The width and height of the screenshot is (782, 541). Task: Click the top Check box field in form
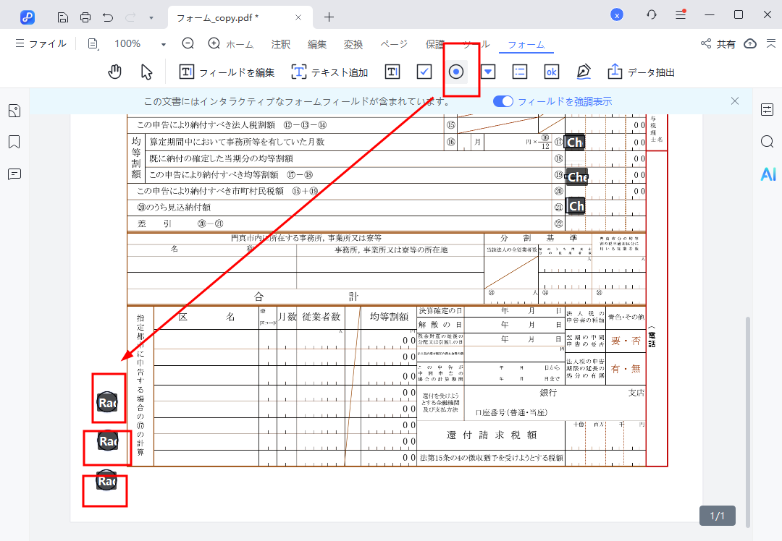click(575, 142)
